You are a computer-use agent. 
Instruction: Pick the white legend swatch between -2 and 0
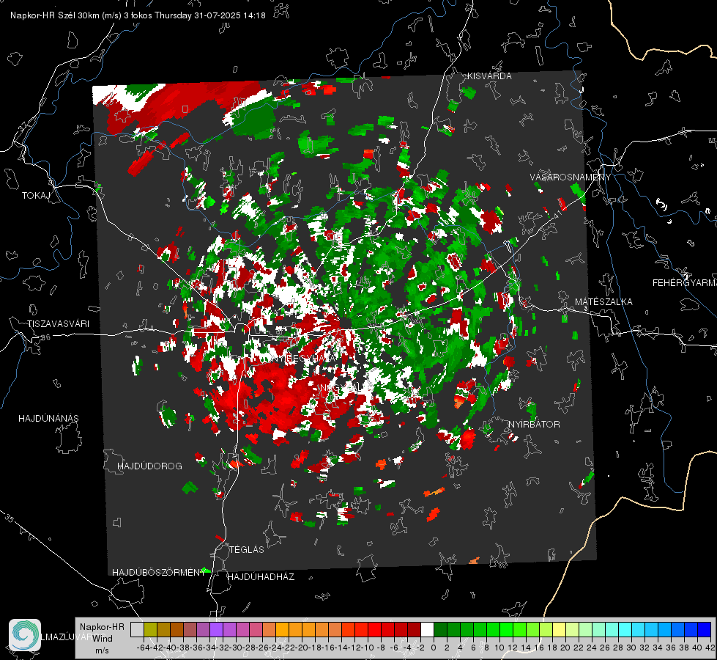click(427, 629)
